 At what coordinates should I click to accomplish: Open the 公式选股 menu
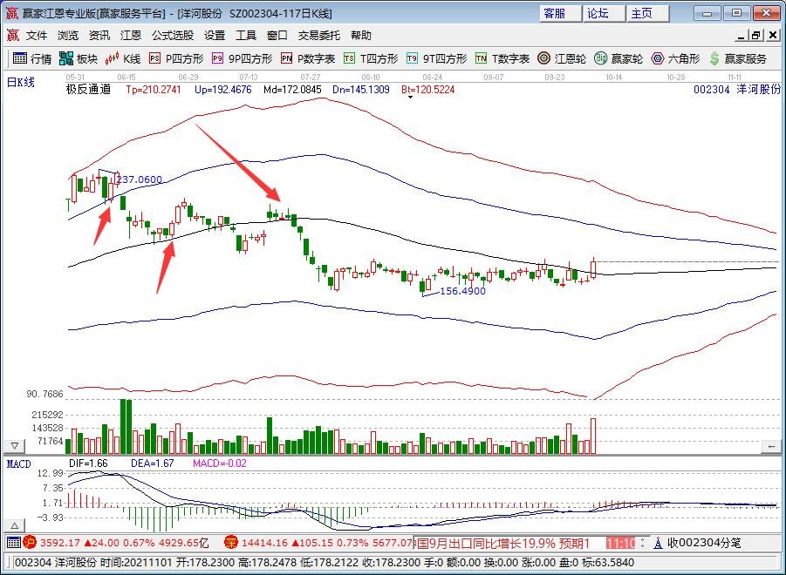click(x=173, y=36)
